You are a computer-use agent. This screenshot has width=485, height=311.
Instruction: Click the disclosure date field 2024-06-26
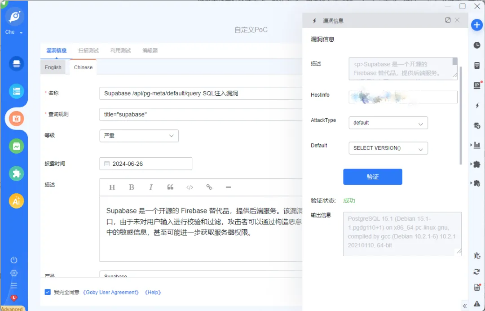145,164
